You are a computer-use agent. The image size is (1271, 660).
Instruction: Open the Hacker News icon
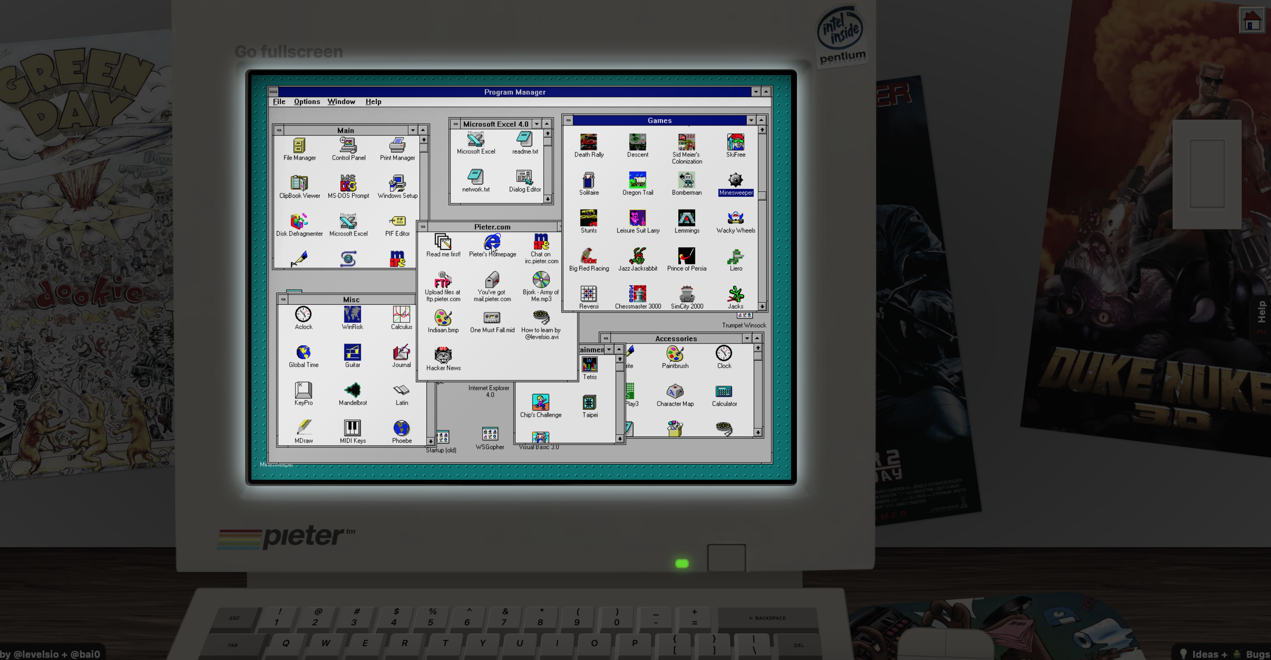point(443,356)
